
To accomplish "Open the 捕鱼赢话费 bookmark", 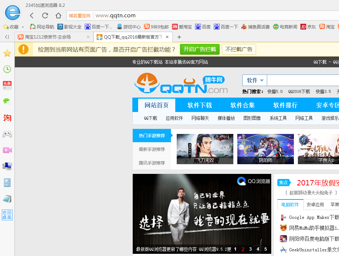I will 256,27.
